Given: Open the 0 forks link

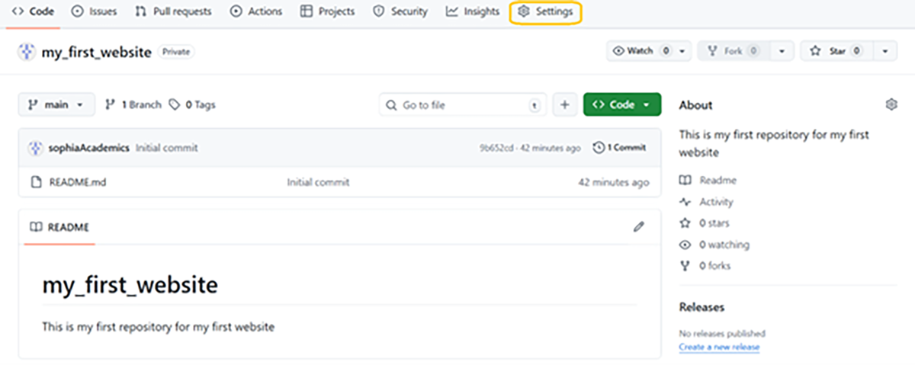Looking at the screenshot, I should click(715, 266).
